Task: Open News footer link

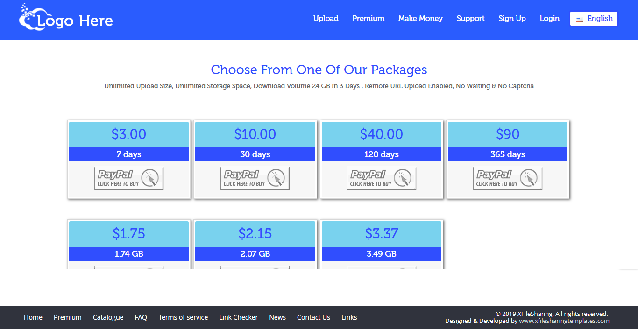Action: pyautogui.click(x=277, y=317)
